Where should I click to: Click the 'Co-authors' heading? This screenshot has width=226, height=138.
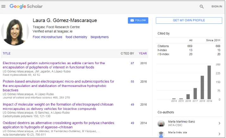pyautogui.click(x=166, y=112)
